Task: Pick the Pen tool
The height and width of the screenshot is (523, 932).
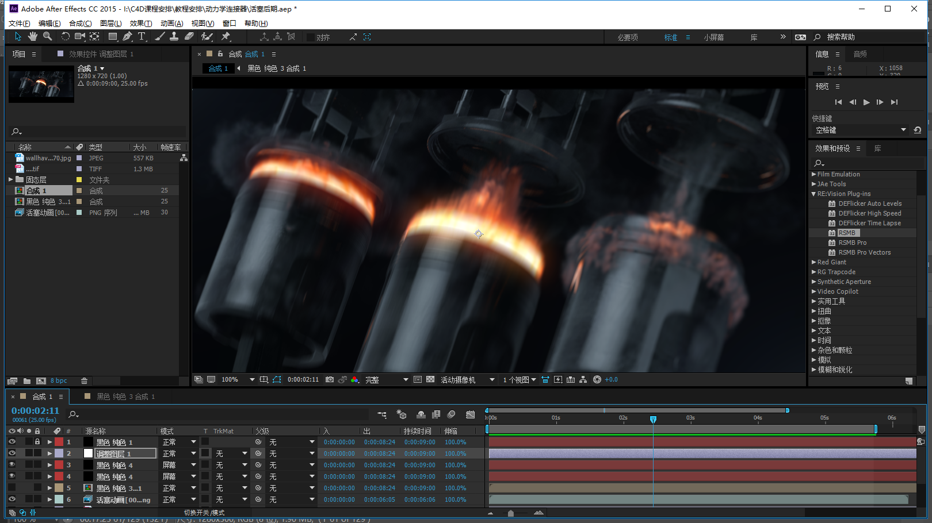Action: [x=127, y=37]
